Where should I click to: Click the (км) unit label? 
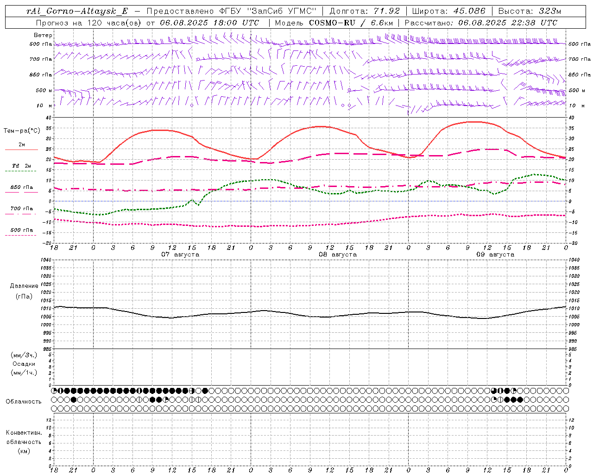pos(24,451)
